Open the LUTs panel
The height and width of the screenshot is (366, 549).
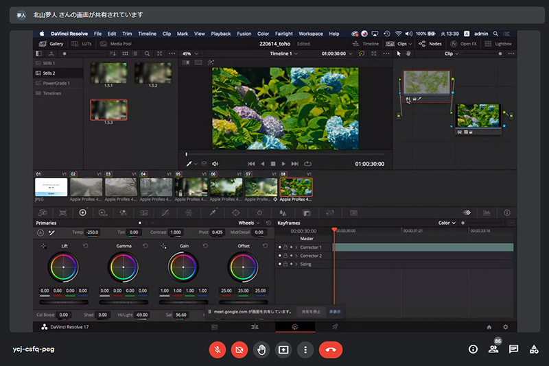[82, 44]
